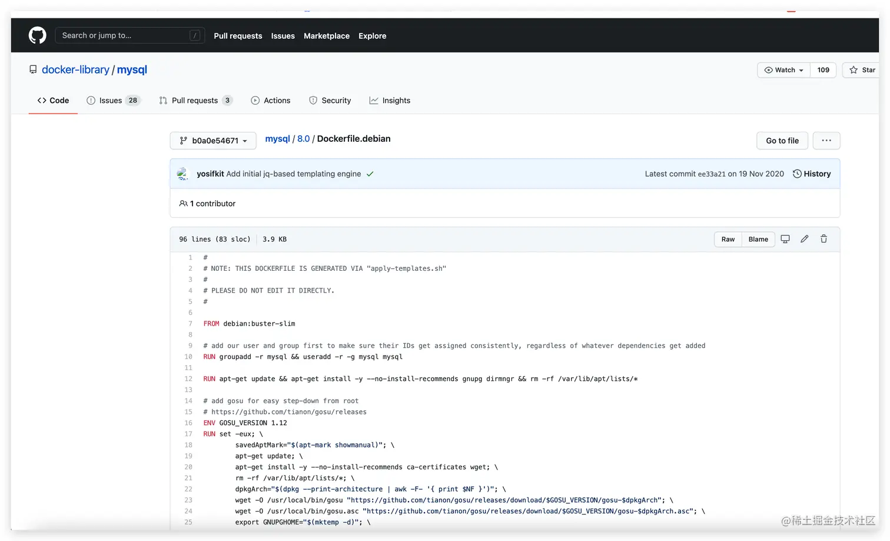The height and width of the screenshot is (541, 890).
Task: Open commit message Add initial jq-based templating engine
Action: click(293, 174)
